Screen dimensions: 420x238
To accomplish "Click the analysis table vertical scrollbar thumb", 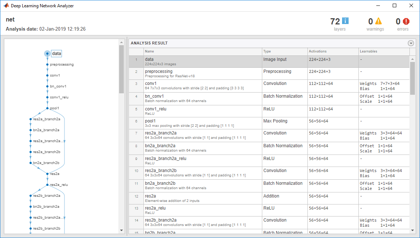I will (412, 78).
